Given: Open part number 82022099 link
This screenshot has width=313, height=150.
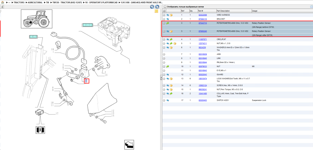Looking at the screenshot, I should 203,15.
